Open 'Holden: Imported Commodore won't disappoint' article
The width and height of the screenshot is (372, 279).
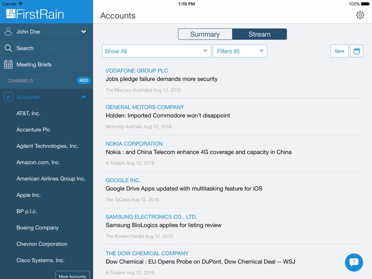pos(168,115)
